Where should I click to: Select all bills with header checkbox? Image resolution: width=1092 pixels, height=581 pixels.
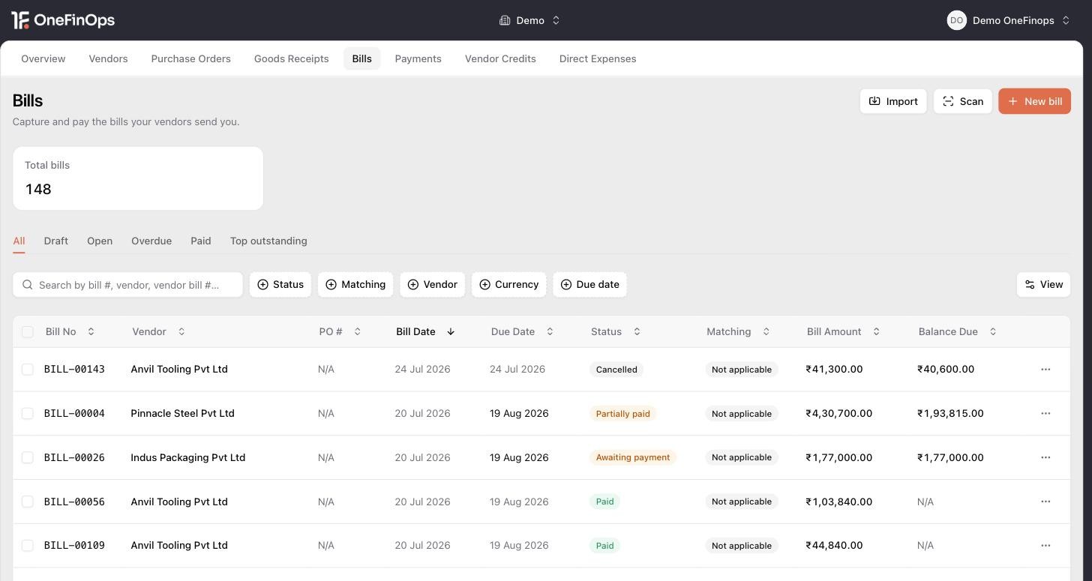pyautogui.click(x=28, y=332)
